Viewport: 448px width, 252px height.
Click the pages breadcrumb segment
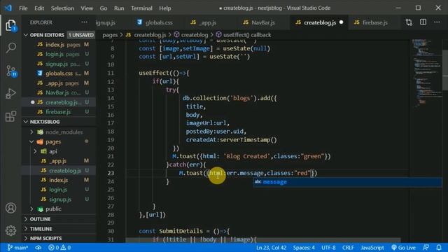click(x=110, y=35)
